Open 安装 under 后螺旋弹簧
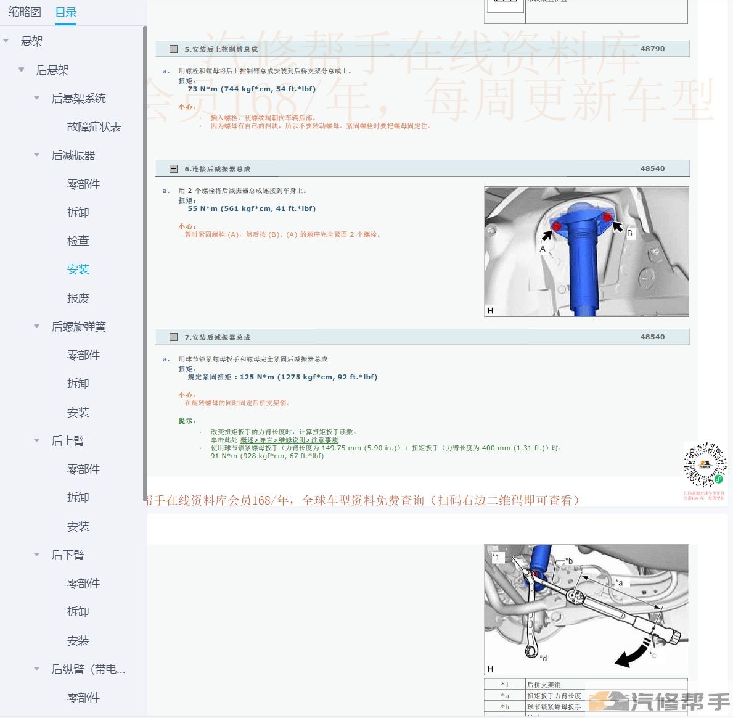This screenshot has width=733, height=718. click(x=78, y=412)
